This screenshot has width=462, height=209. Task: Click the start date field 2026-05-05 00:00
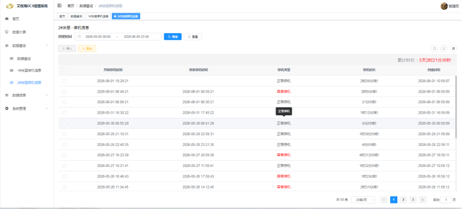tap(98, 37)
